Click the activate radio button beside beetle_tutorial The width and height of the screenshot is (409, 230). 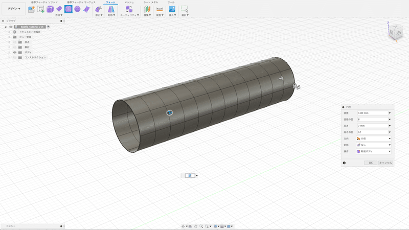(x=48, y=27)
